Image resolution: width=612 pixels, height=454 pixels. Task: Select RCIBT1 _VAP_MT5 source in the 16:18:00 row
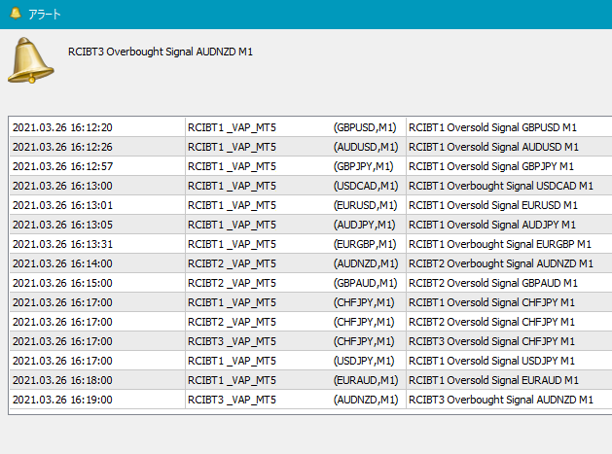point(232,381)
